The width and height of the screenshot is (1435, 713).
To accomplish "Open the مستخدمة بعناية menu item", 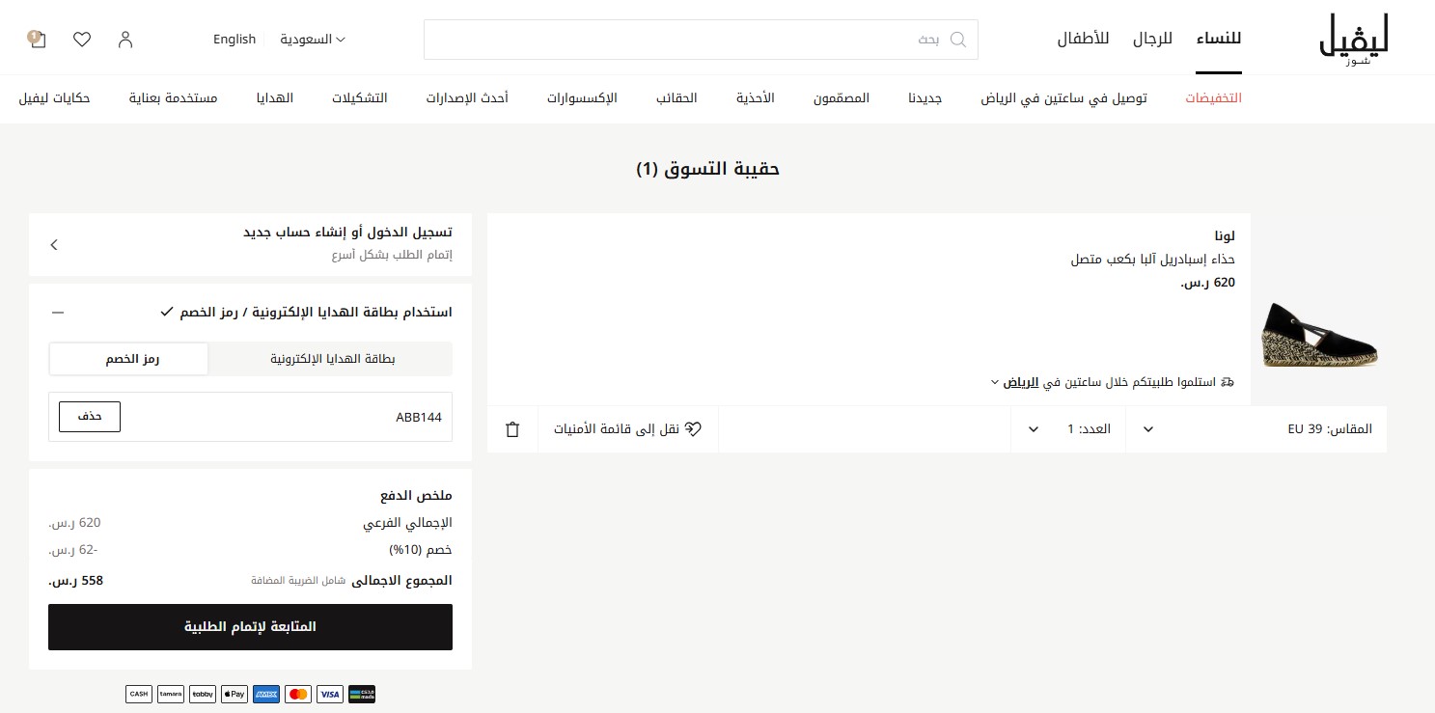I will point(173,98).
